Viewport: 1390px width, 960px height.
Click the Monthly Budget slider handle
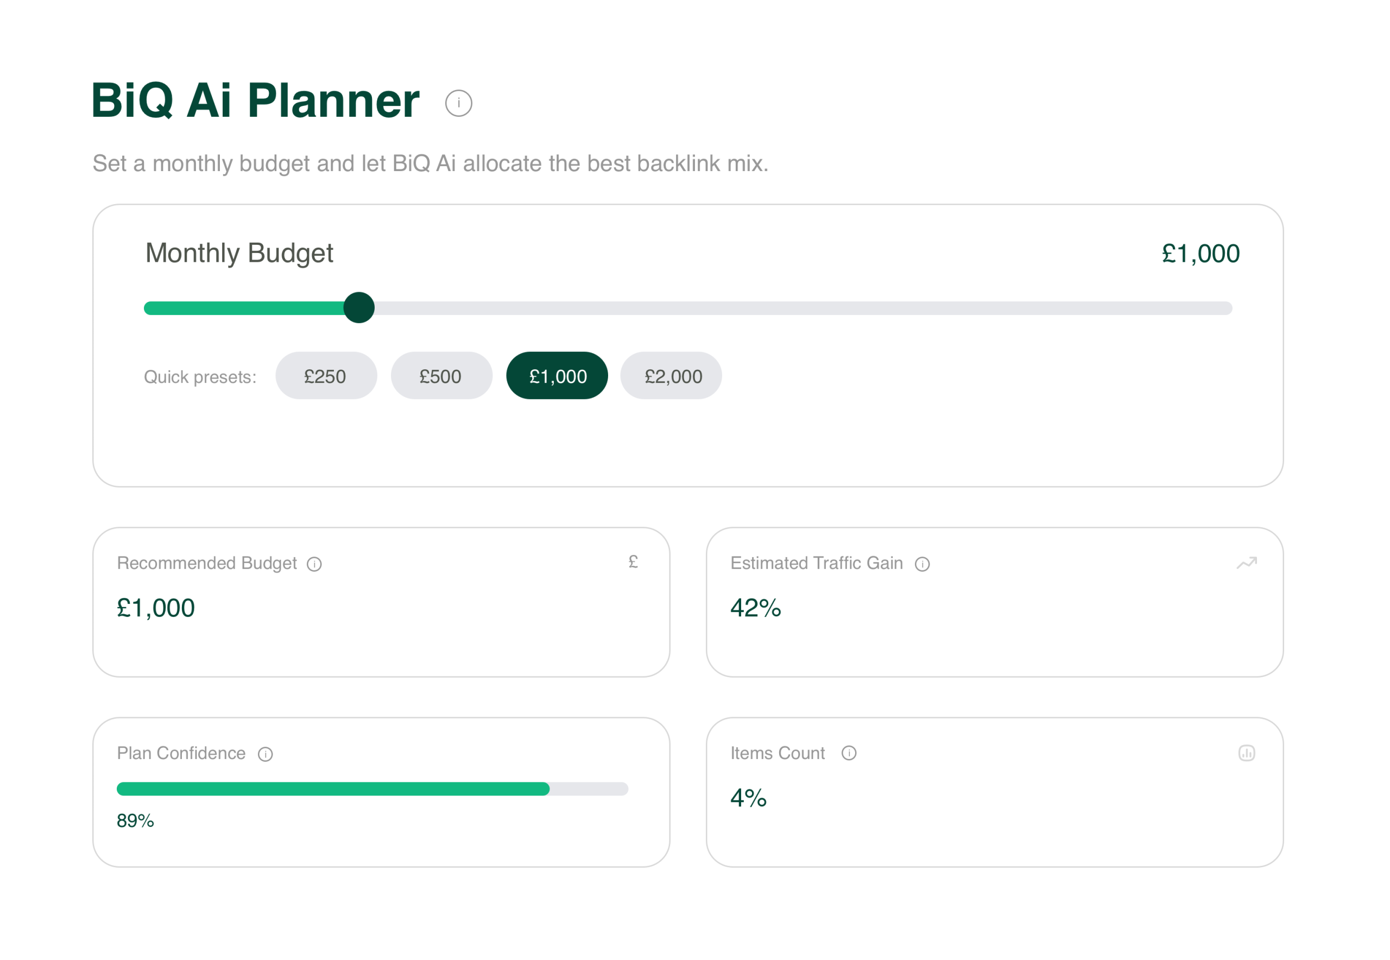(x=359, y=307)
